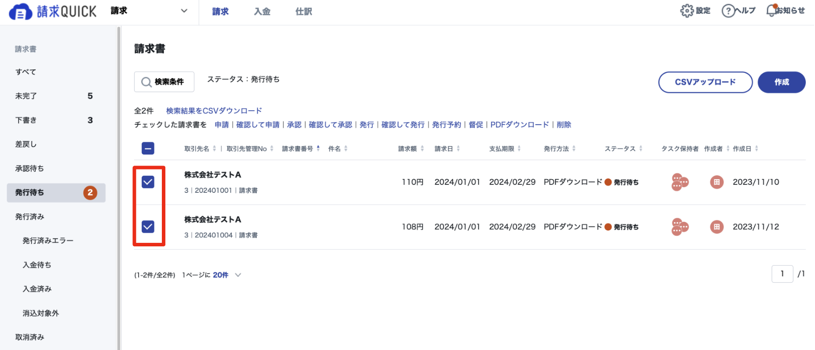Image resolution: width=815 pixels, height=350 pixels.
Task: Click the PDFダウンロード bulk action link
Action: (x=519, y=125)
